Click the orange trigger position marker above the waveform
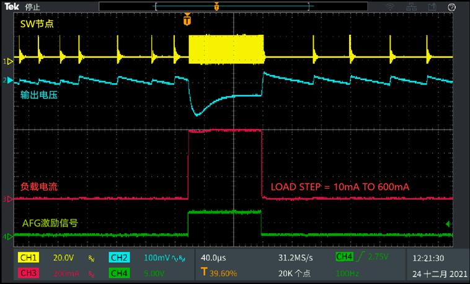Image resolution: width=470 pixels, height=284 pixels. [187, 20]
